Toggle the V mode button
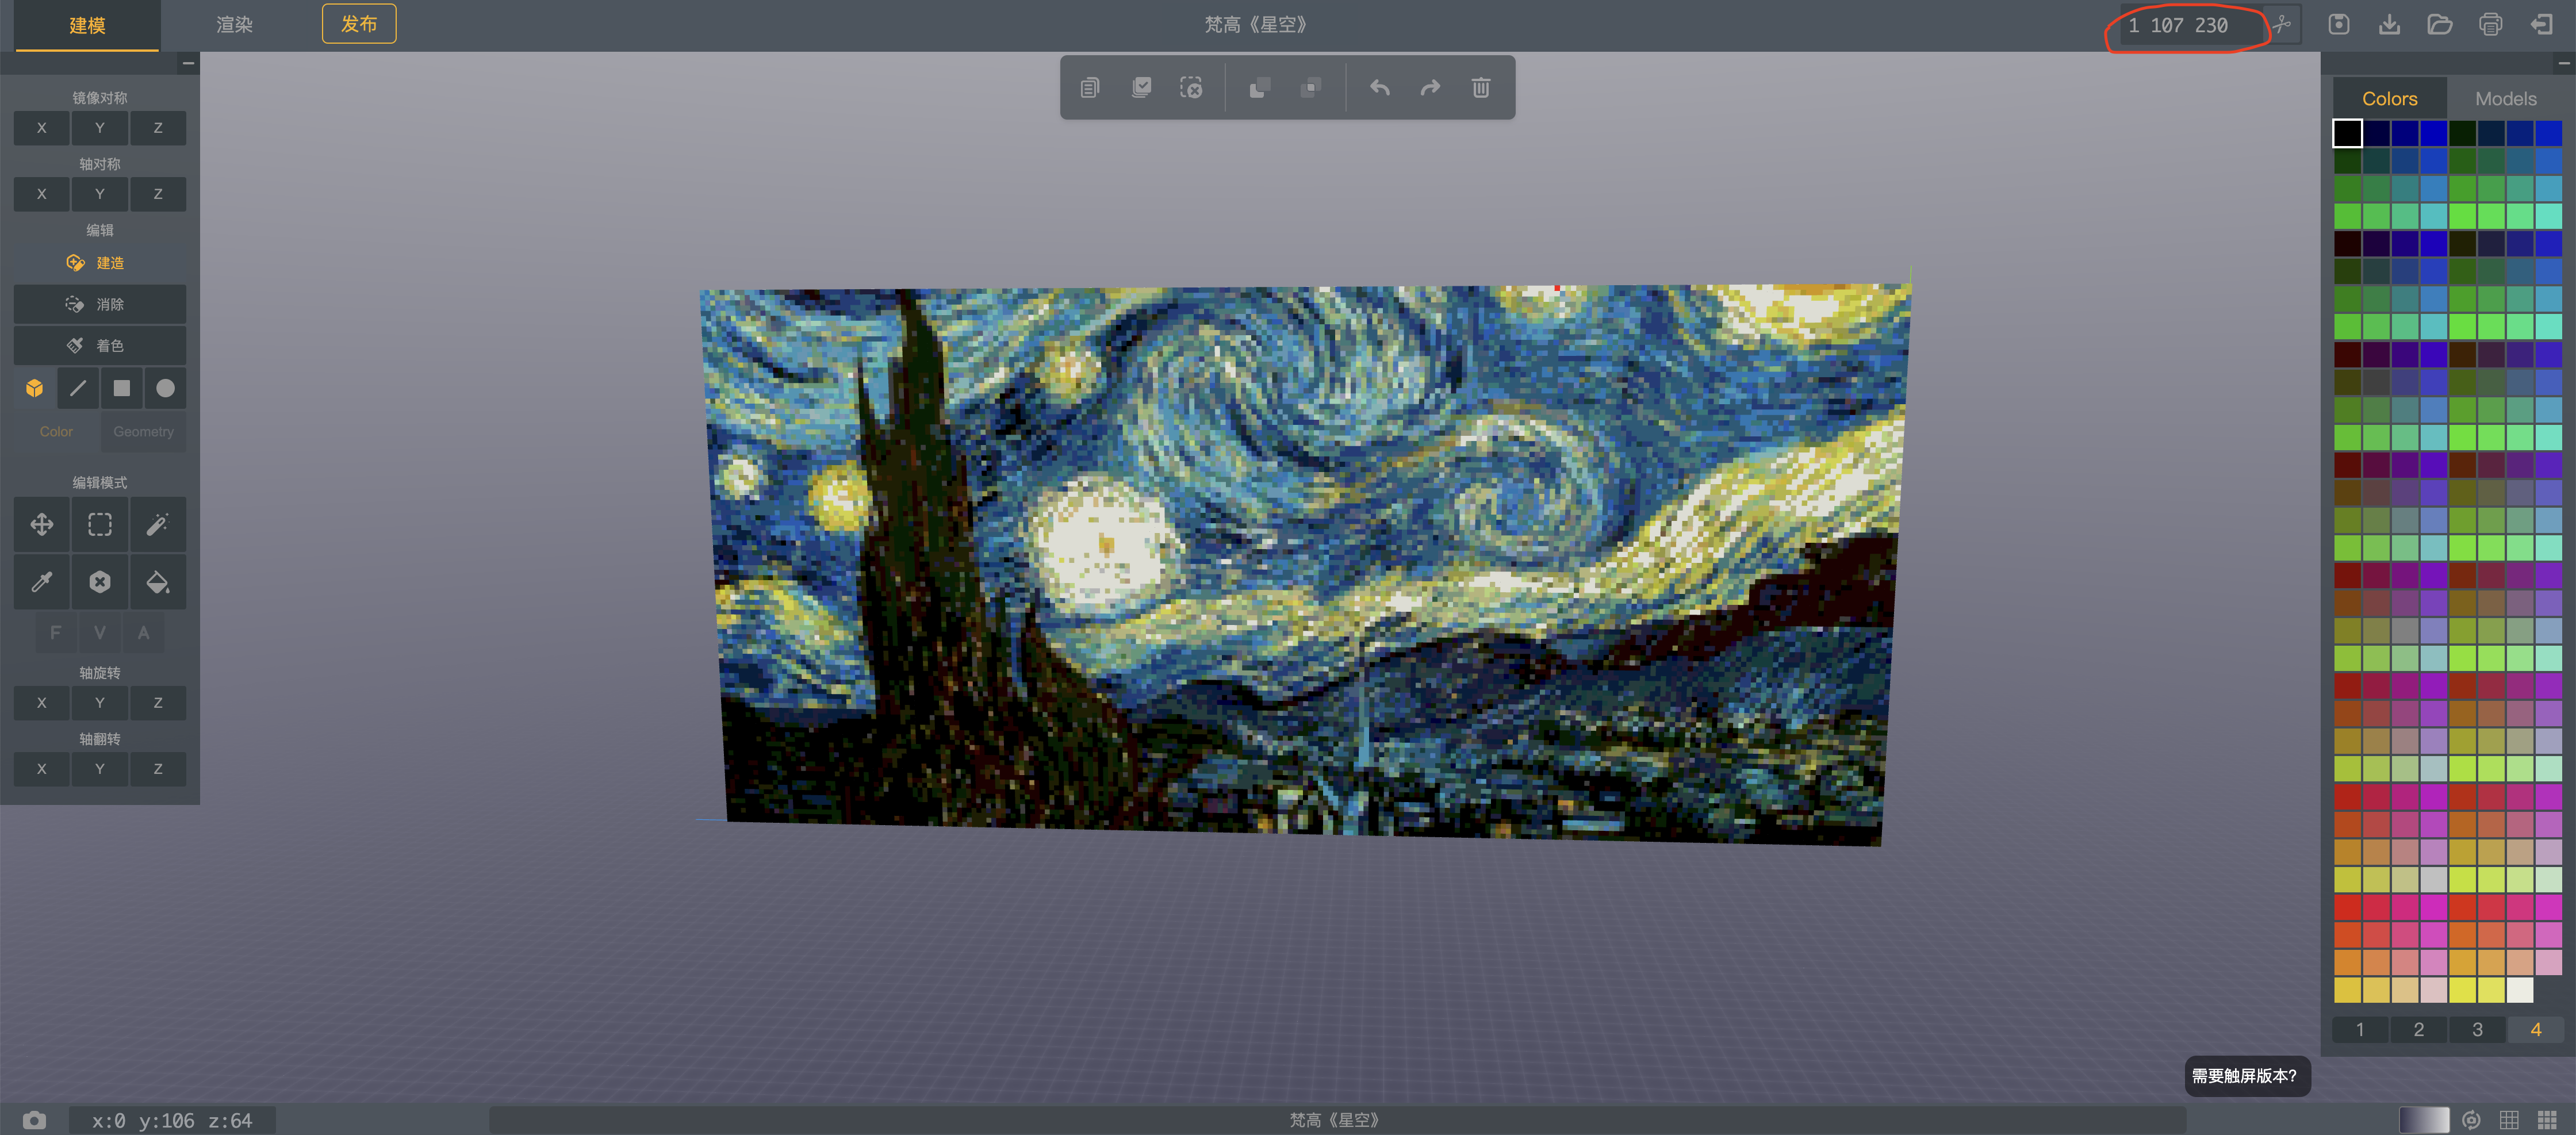The width and height of the screenshot is (2576, 1135). (99, 633)
